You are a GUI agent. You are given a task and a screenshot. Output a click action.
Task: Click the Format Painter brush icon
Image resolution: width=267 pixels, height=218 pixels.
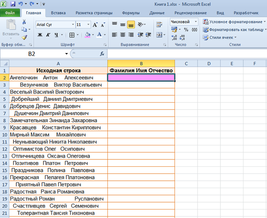click(24, 38)
